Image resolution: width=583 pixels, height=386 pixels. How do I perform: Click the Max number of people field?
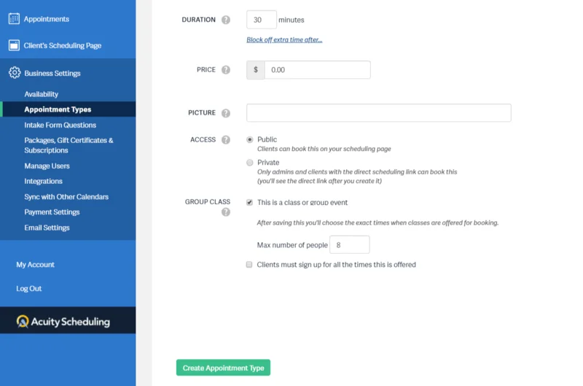[350, 245]
